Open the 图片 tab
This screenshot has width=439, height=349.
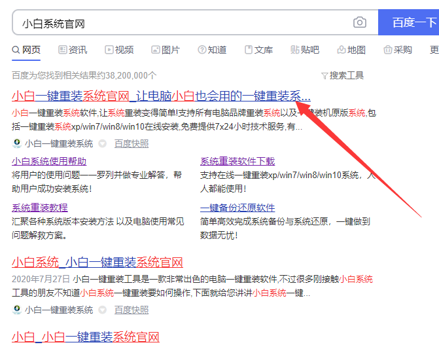[x=165, y=50]
